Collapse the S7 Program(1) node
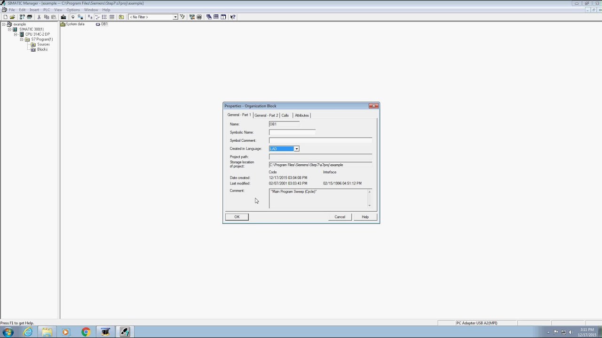This screenshot has width=602, height=338. click(21, 39)
